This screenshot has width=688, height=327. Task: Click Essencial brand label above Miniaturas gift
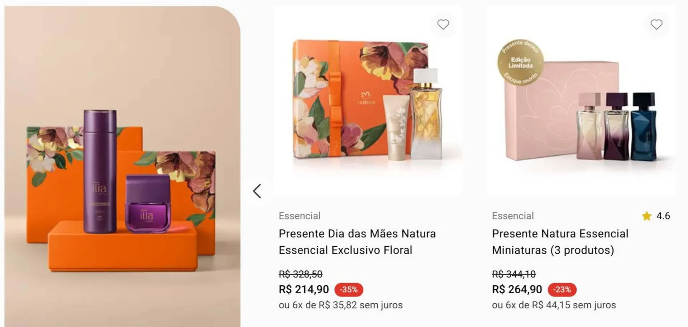513,216
